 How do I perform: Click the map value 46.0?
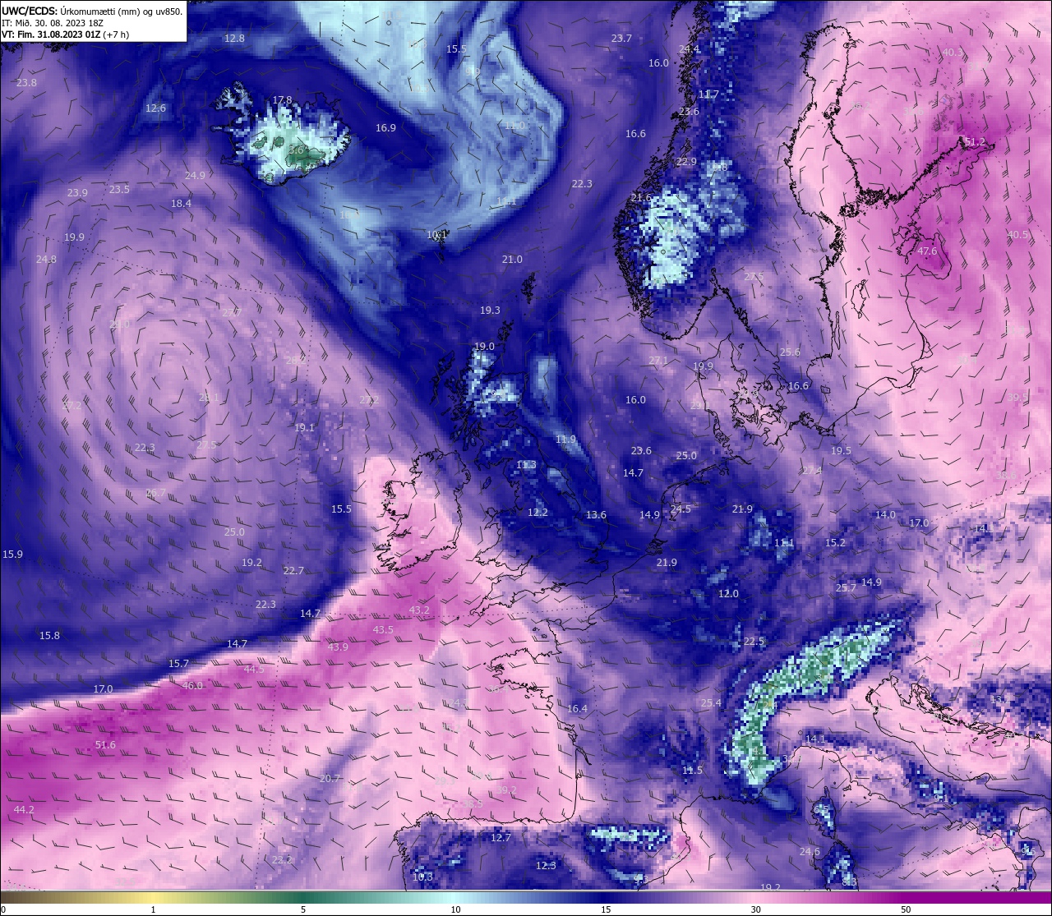point(192,686)
